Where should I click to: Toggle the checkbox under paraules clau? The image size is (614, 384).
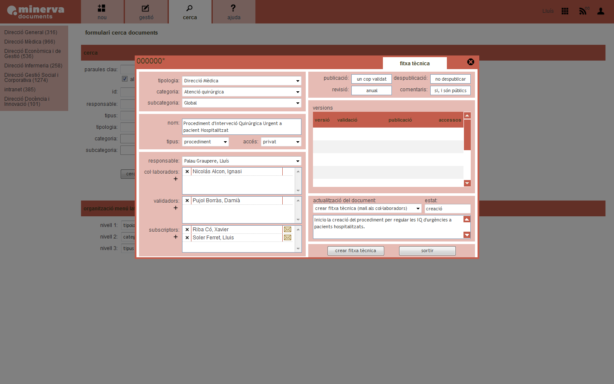tap(125, 79)
